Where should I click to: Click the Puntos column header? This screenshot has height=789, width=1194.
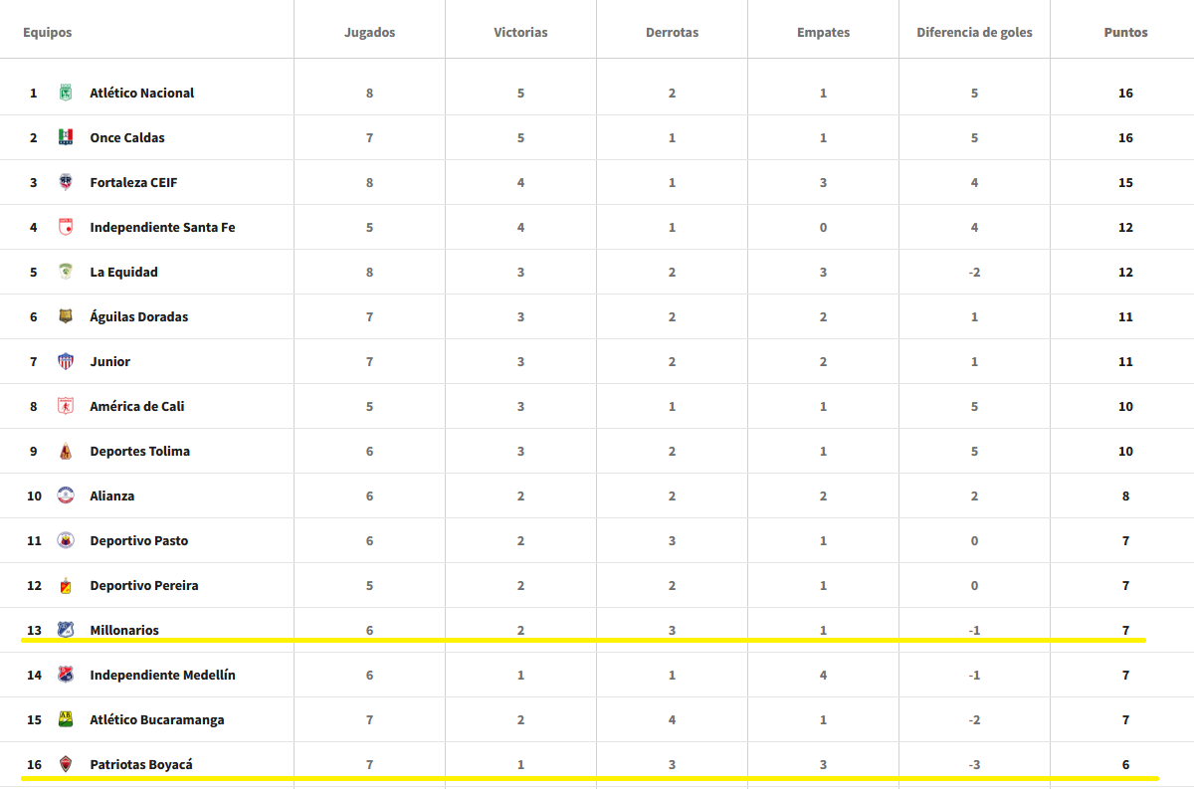tap(1125, 33)
